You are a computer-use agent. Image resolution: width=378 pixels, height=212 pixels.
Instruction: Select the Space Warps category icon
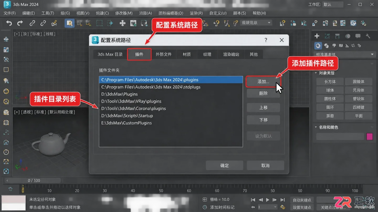point(353,46)
